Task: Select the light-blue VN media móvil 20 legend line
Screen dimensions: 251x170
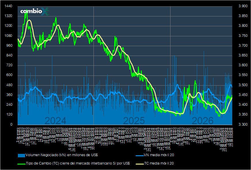Action: pos(140,155)
